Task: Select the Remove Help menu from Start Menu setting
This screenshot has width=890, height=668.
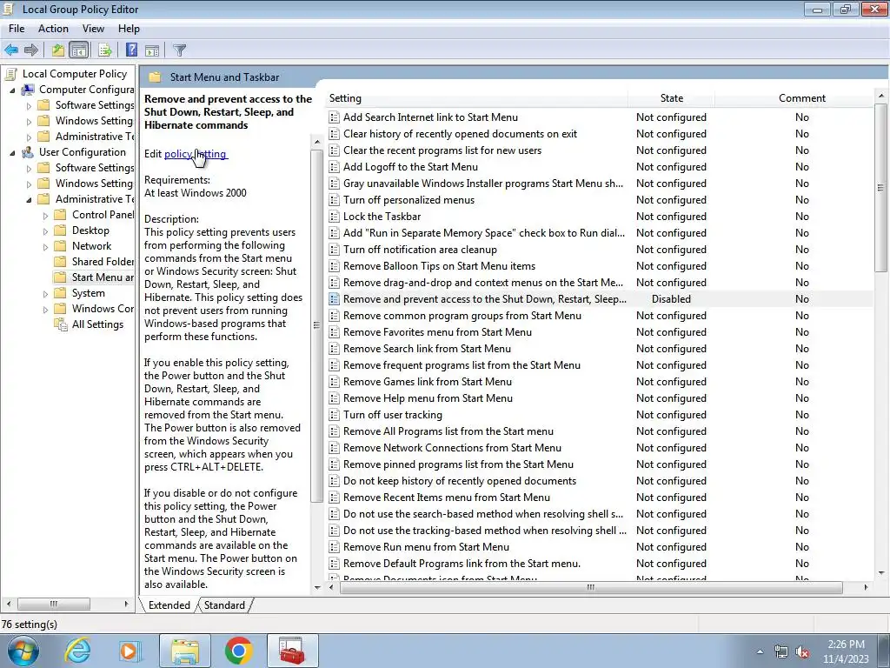Action: click(428, 398)
